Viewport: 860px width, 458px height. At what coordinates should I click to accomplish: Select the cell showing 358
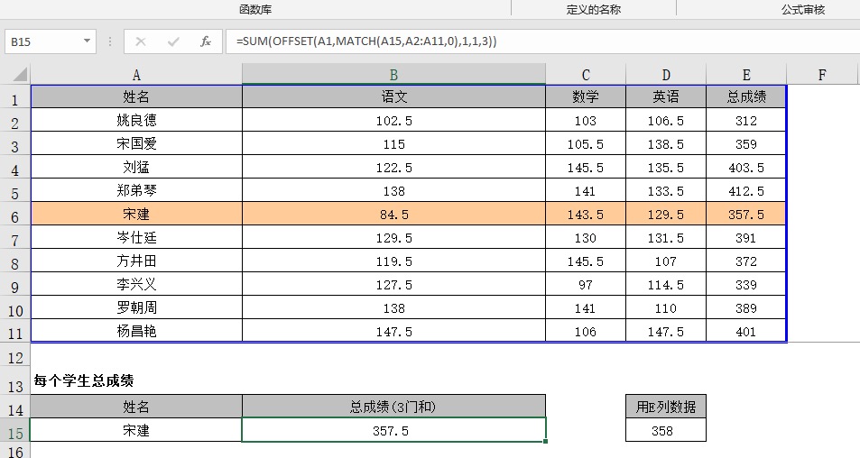tap(665, 430)
